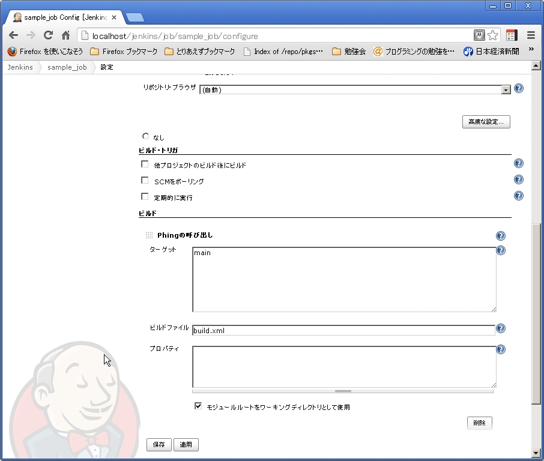Open the Index of /repo/pkgs bookmark
This screenshot has width=544, height=461.
[283, 52]
